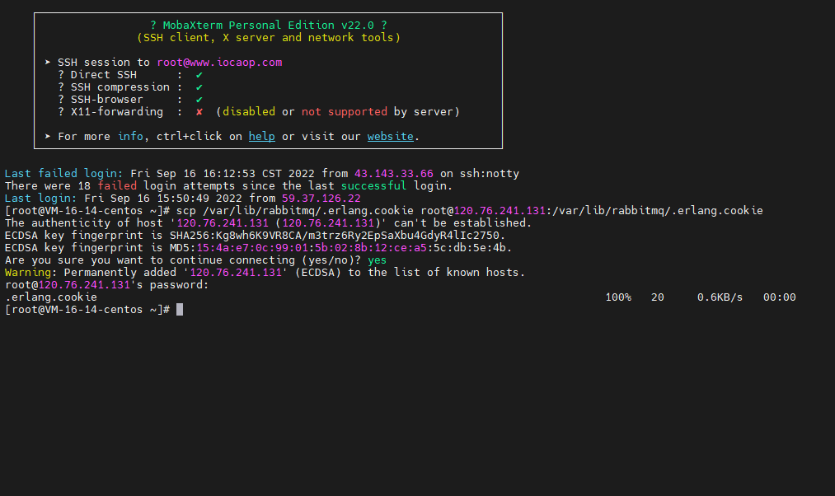Click the destination IP 120.76.241.131 in scp command
This screenshot has width=835, height=496.
[500, 210]
